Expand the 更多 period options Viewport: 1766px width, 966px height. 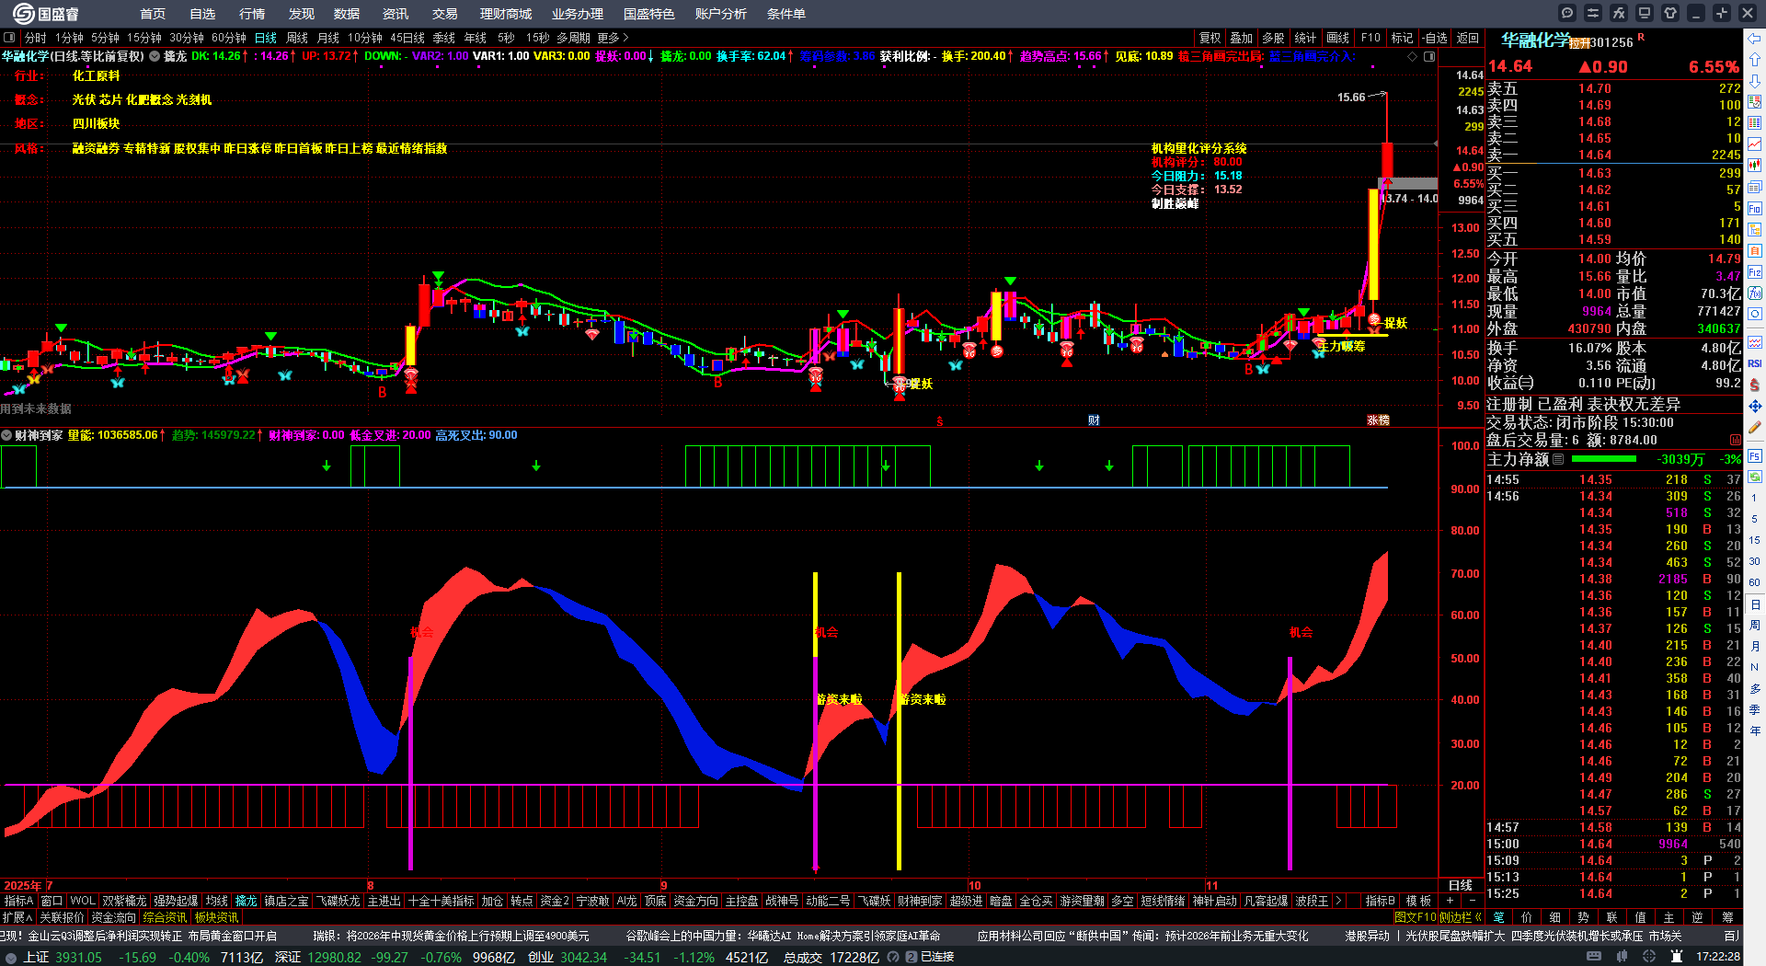[x=614, y=38]
